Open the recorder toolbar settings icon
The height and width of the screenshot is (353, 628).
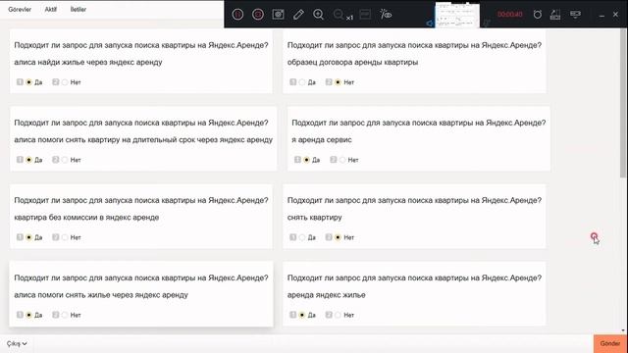tap(575, 15)
